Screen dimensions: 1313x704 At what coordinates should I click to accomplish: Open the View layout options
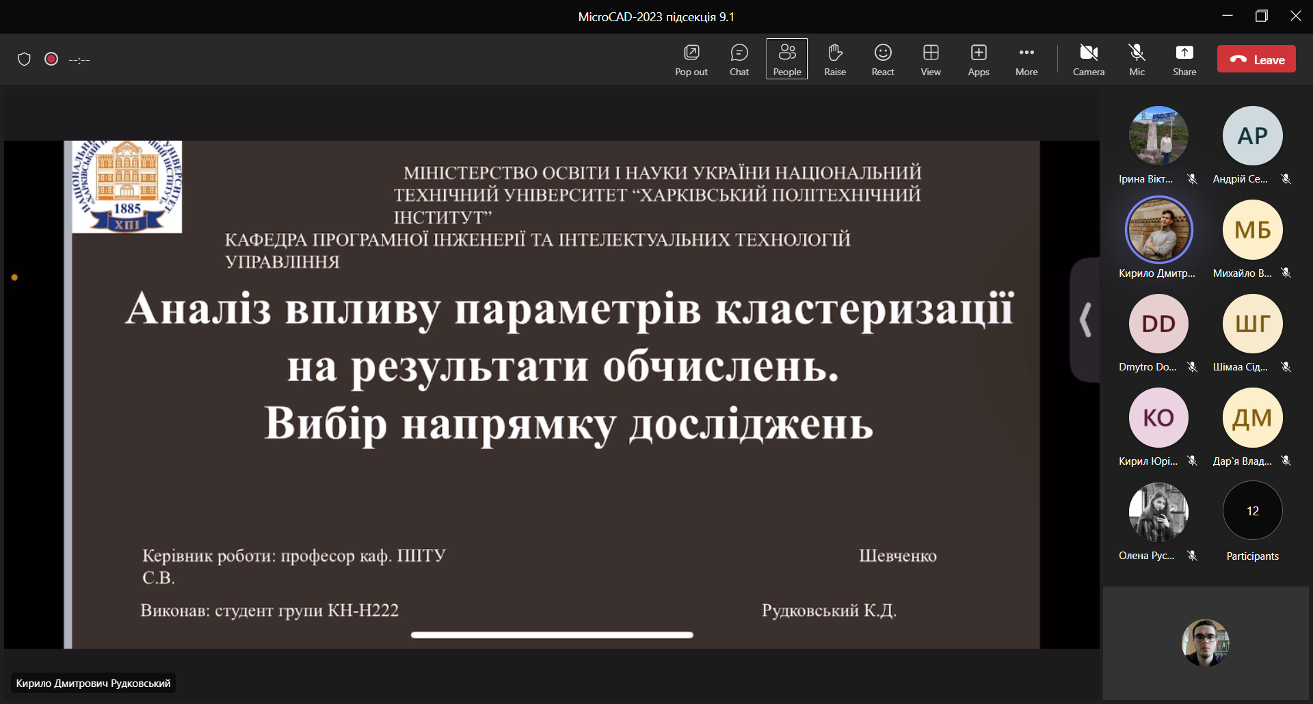pyautogui.click(x=930, y=59)
